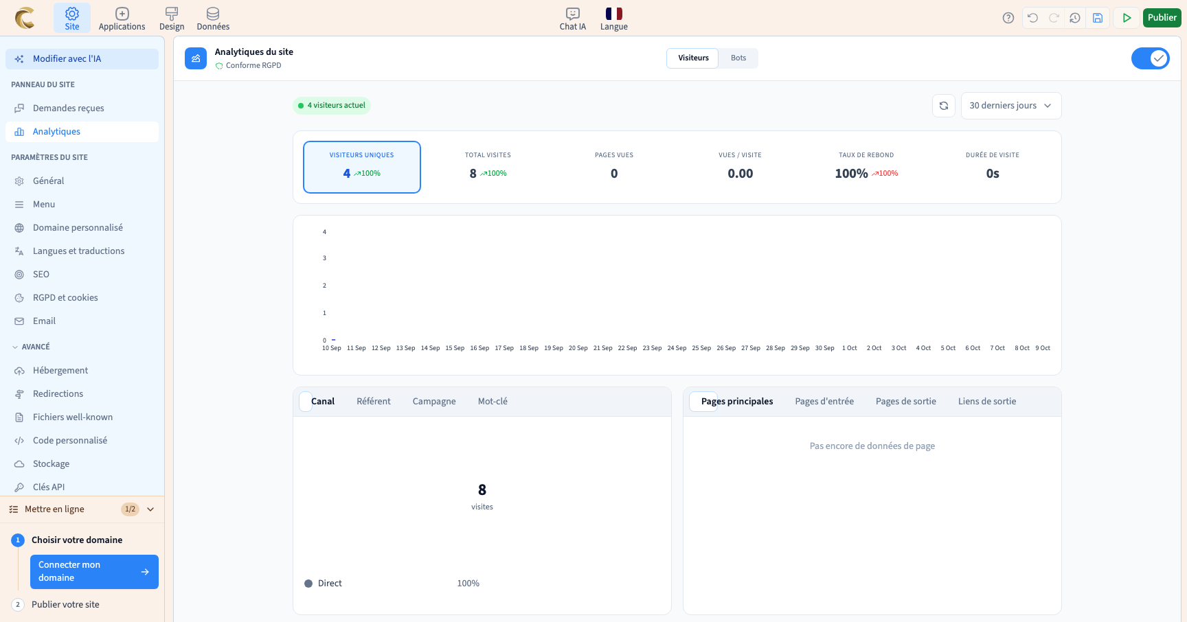This screenshot has height=622, width=1187.
Task: Open the Redirections settings
Action: coord(82,394)
